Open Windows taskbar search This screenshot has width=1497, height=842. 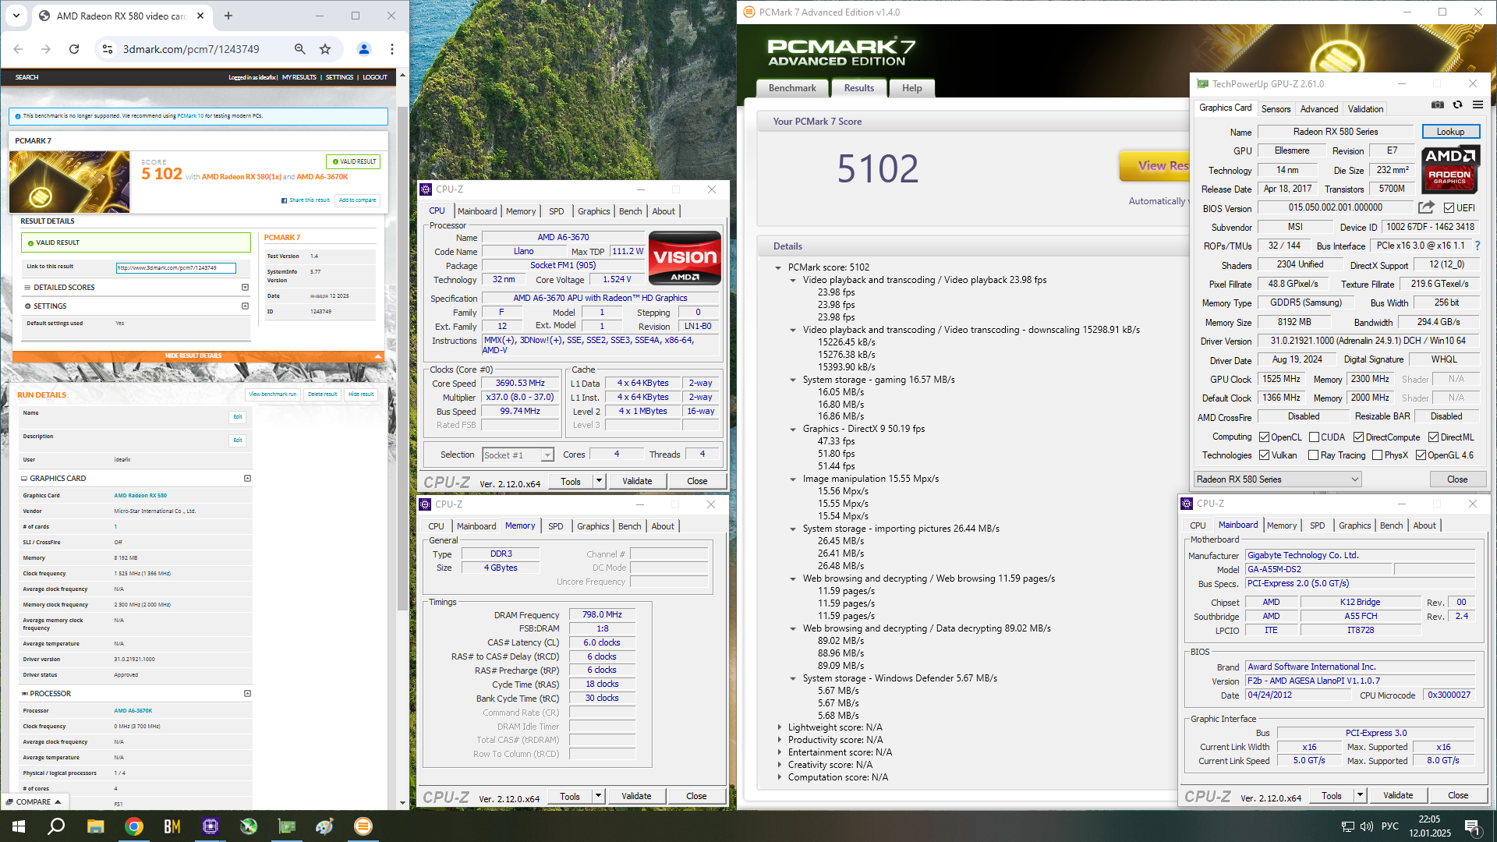[x=56, y=826]
